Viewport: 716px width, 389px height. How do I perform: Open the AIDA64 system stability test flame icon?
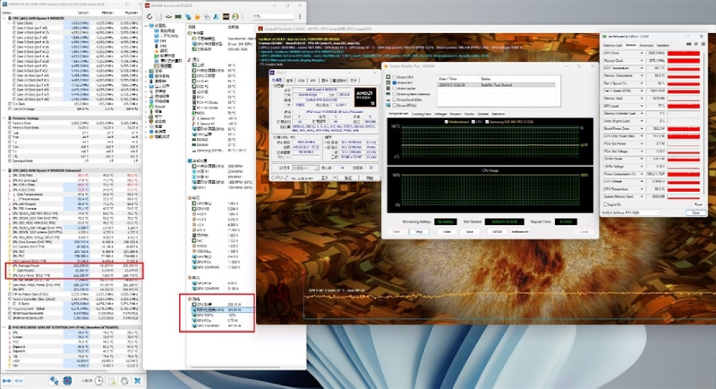tap(198, 17)
